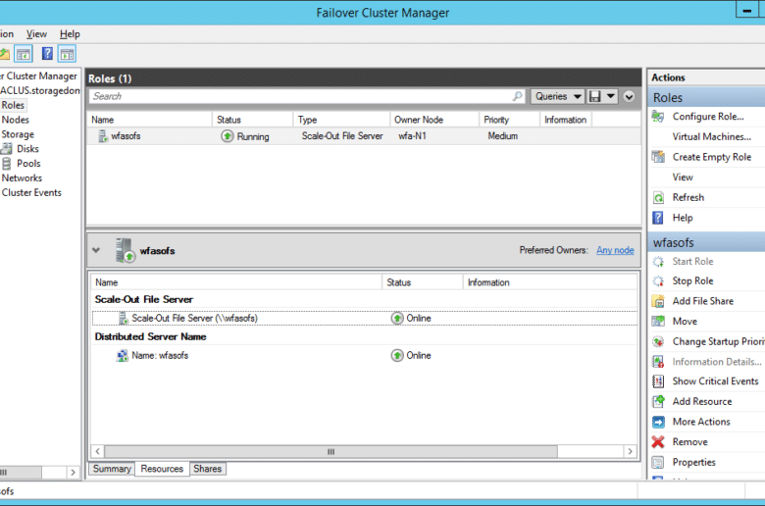
Task: Click the Move action icon
Action: pos(658,322)
